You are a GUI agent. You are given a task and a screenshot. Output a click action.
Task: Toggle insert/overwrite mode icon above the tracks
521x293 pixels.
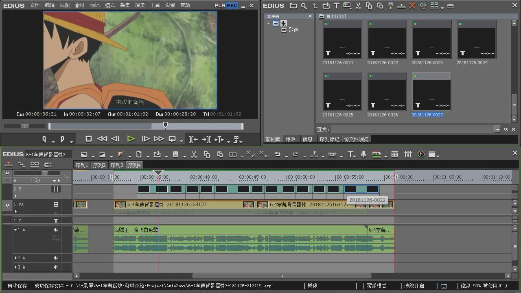pos(8,164)
